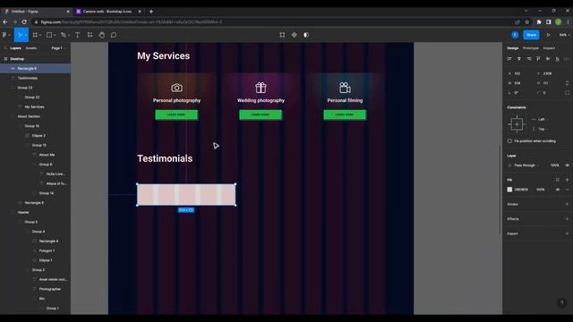Image resolution: width=573 pixels, height=322 pixels.
Task: Click Learn More under Wedding photography
Action: coord(261,114)
